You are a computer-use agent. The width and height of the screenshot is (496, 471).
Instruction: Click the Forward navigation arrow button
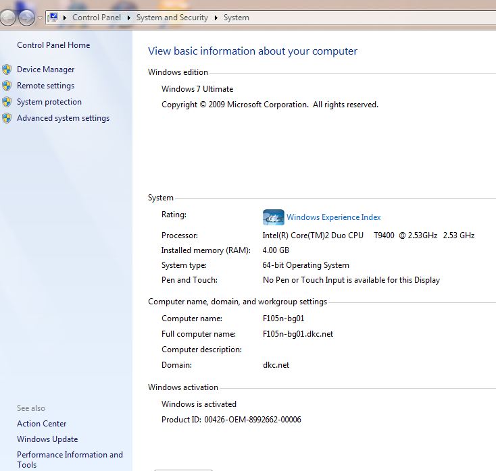coord(26,18)
